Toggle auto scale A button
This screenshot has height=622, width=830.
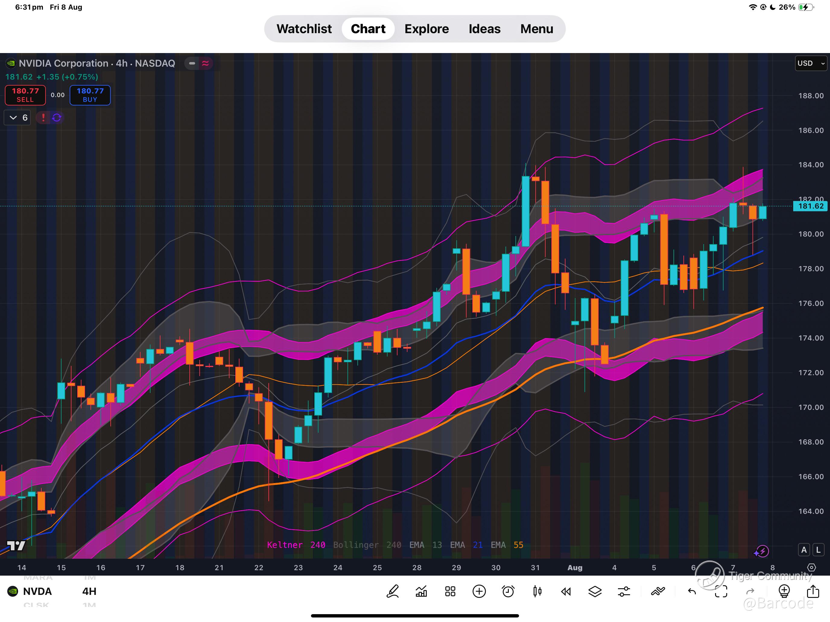(x=804, y=550)
